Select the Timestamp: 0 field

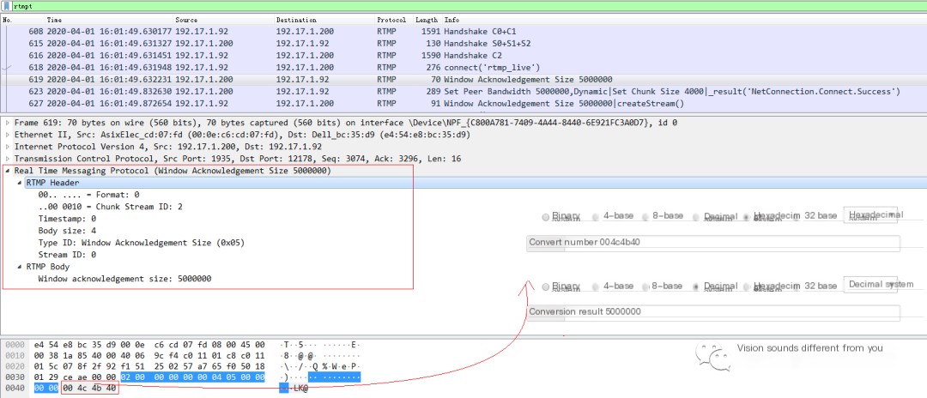point(67,219)
